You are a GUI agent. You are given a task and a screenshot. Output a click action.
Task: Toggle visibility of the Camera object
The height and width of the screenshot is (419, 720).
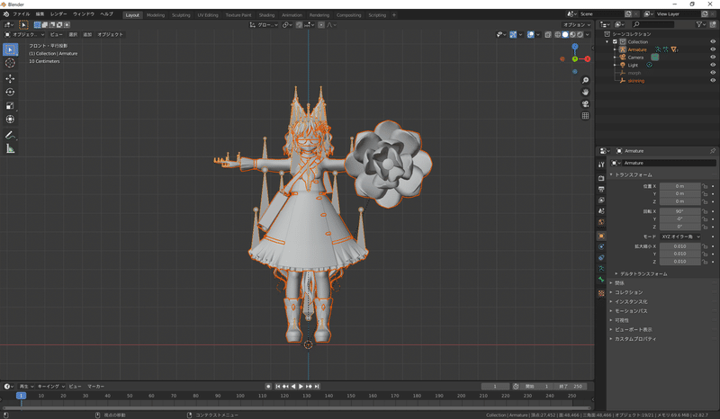click(713, 58)
